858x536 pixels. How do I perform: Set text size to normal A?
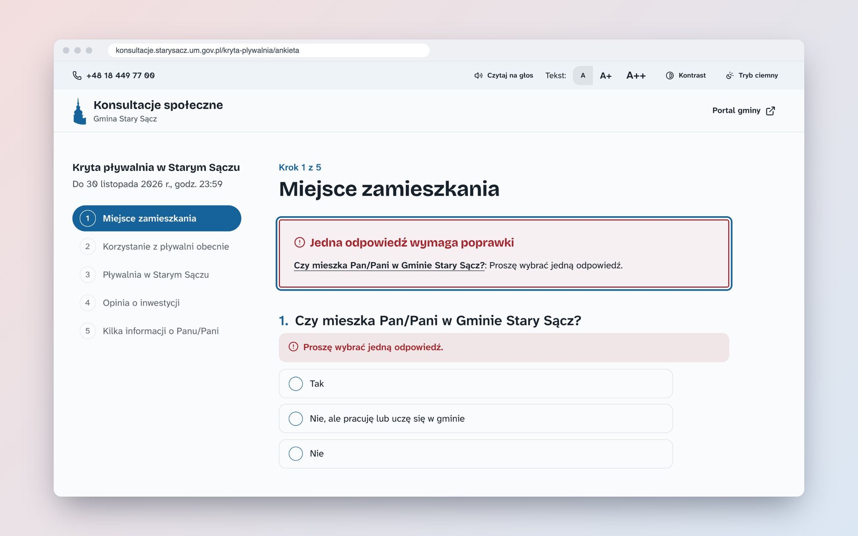(583, 75)
